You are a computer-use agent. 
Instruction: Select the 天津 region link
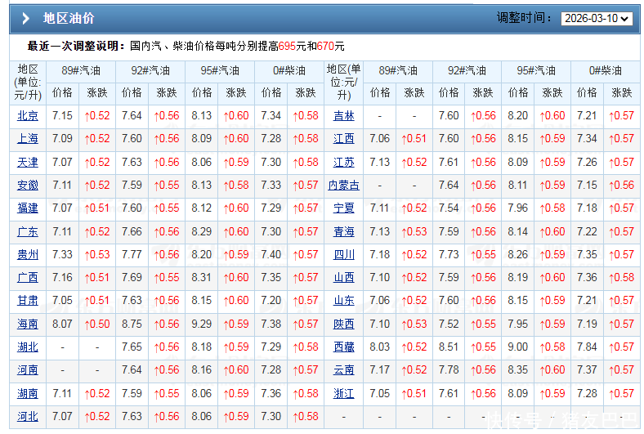pyautogui.click(x=28, y=163)
